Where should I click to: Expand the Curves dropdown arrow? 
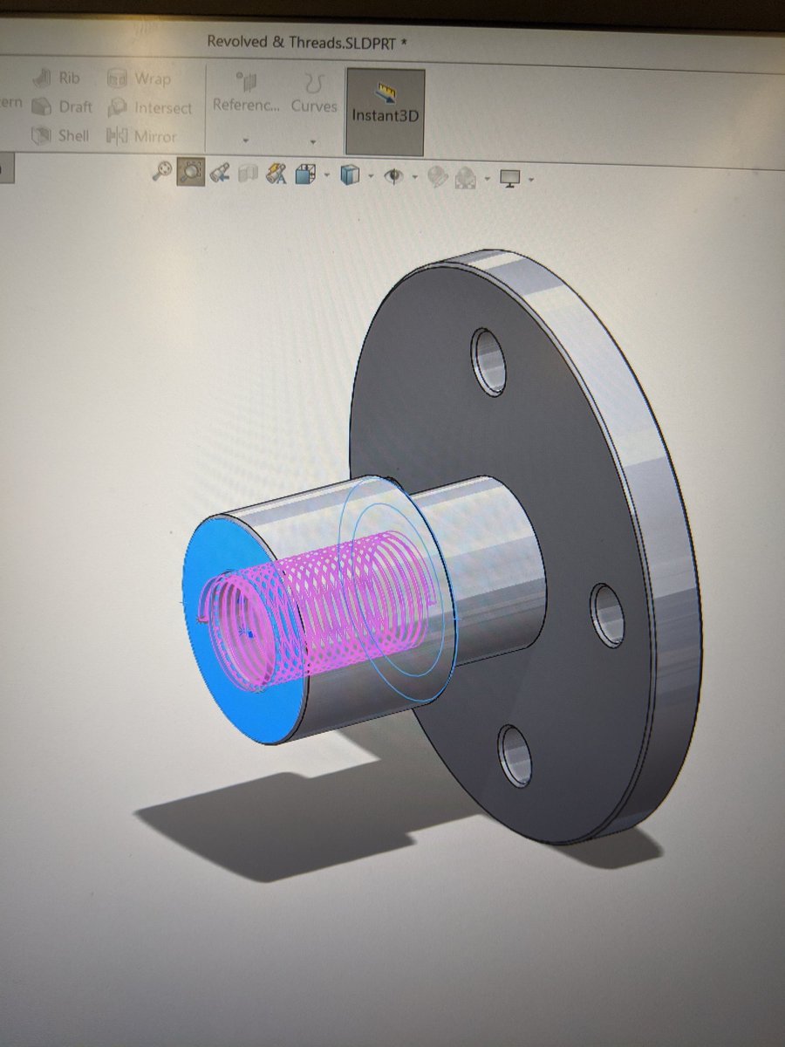312,140
